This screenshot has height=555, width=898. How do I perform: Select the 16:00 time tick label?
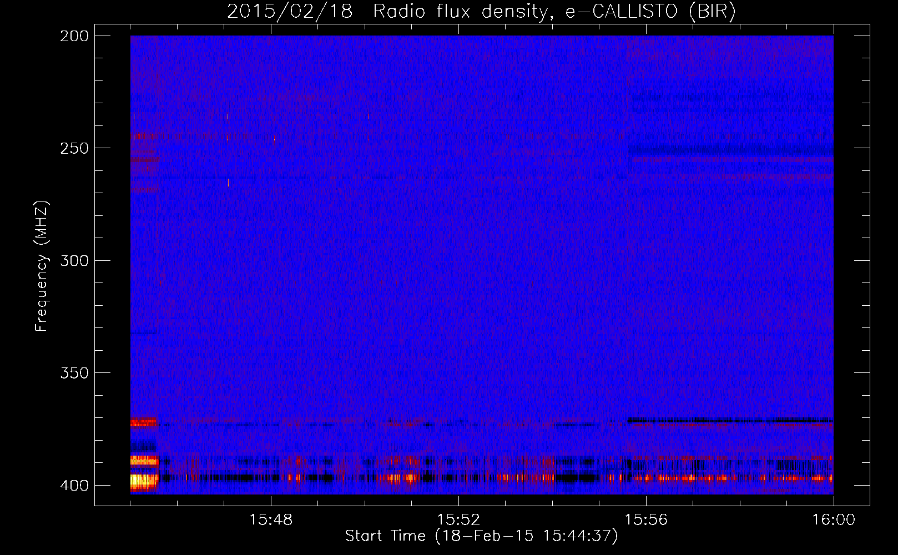(834, 520)
